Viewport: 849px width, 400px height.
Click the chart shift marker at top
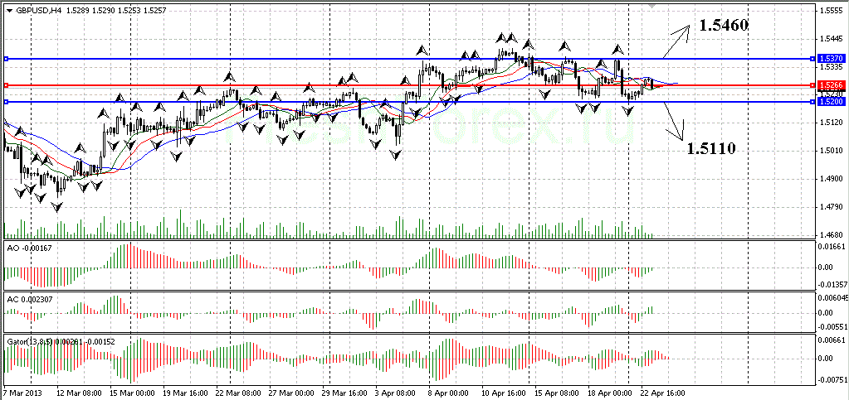tap(652, 5)
